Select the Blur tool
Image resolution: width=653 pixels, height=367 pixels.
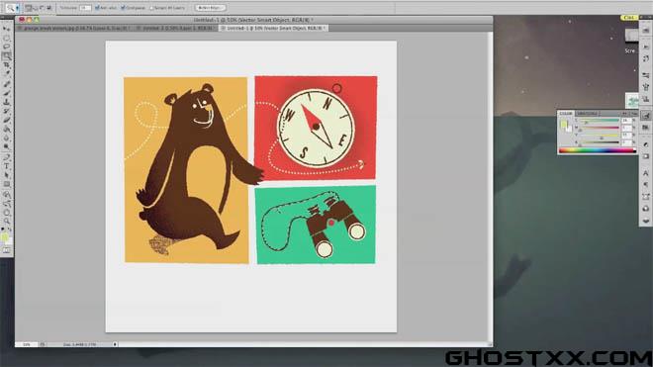click(6, 138)
